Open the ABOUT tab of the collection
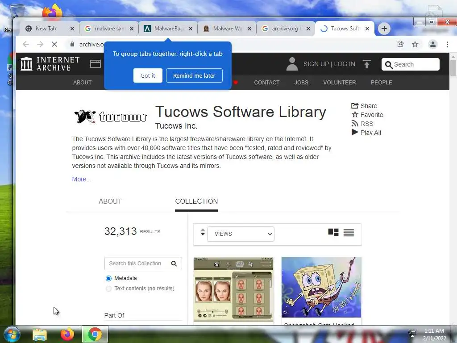 click(110, 201)
